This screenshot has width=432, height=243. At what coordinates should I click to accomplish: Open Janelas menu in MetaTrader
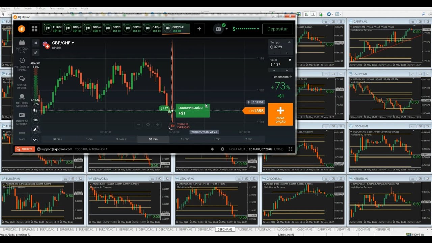[x=73, y=8]
